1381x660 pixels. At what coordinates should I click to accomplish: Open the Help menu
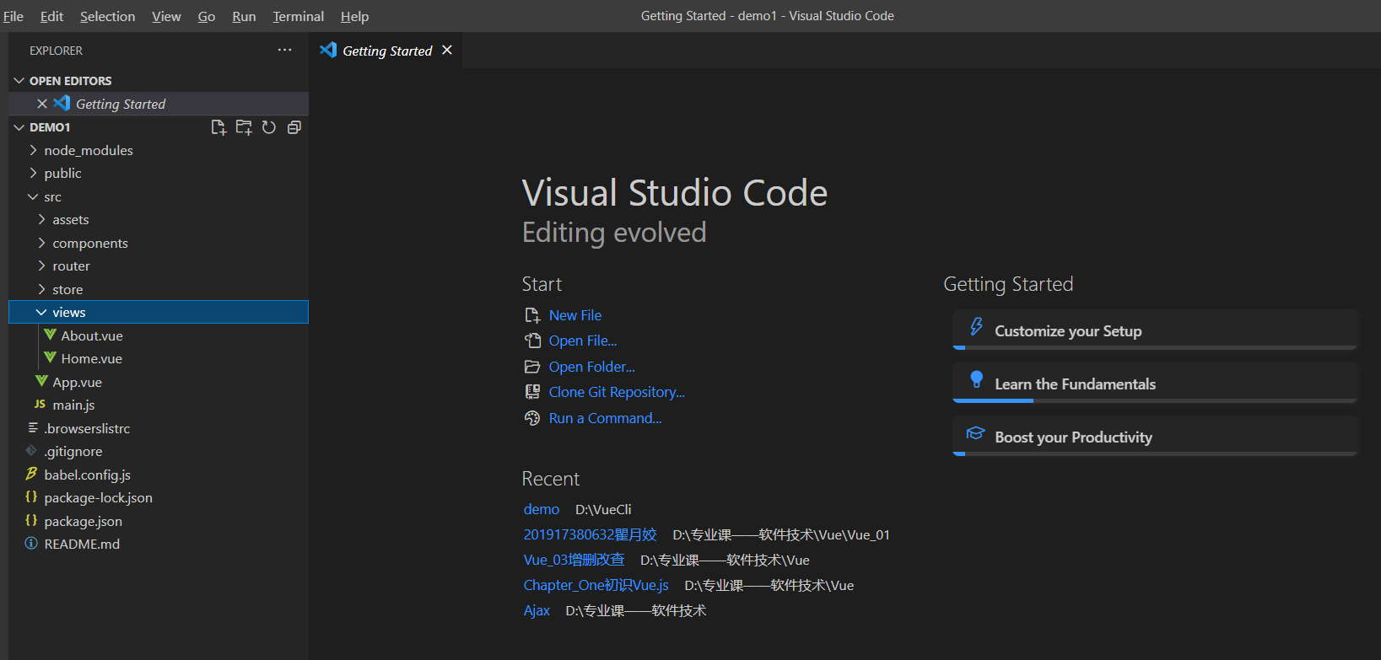tap(354, 16)
